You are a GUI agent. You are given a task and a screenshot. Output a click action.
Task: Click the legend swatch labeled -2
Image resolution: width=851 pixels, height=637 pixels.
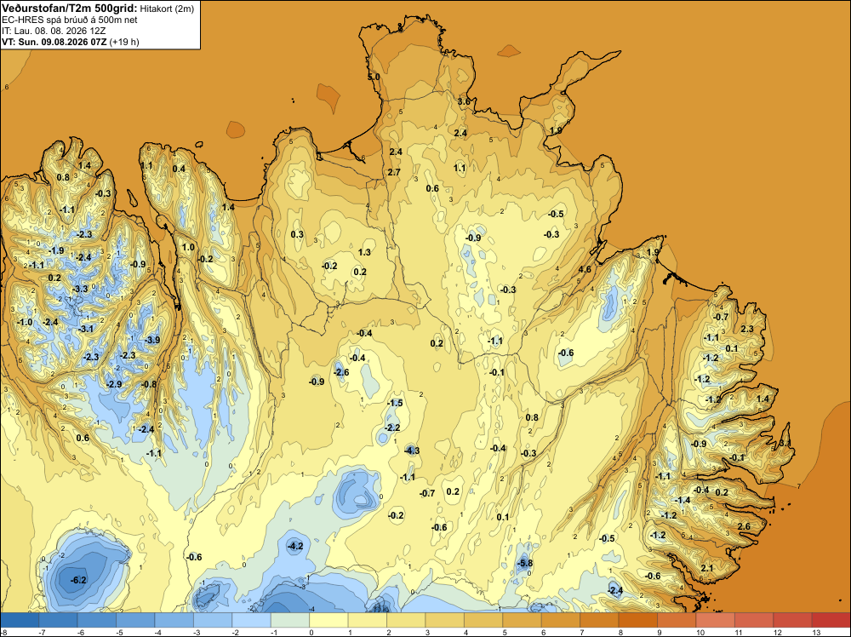tap(251, 620)
